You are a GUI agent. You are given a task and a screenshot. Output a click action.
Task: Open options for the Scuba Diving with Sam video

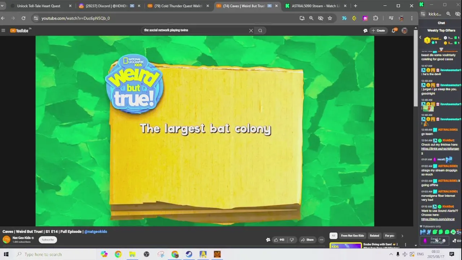405,245
